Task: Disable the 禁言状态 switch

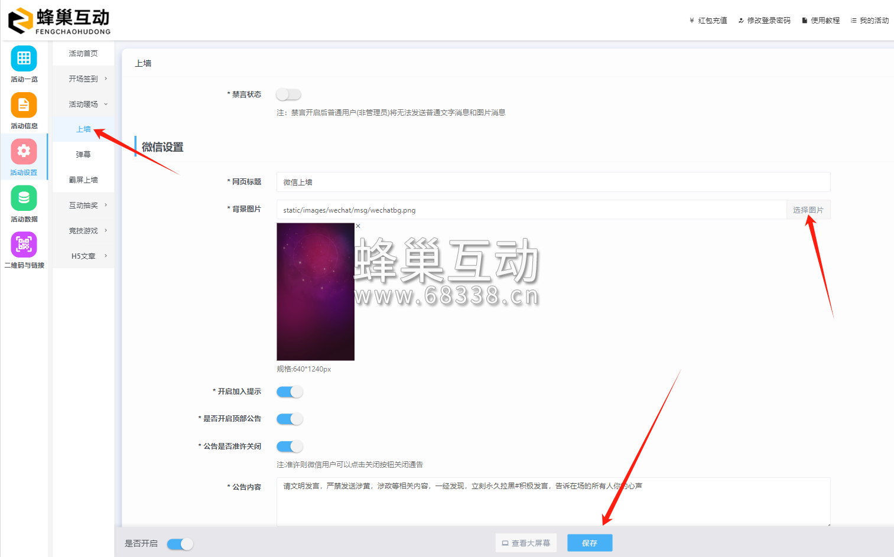Action: pyautogui.click(x=288, y=94)
